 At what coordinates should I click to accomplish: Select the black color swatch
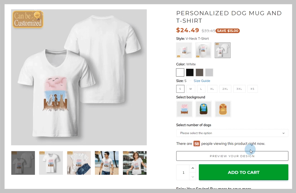pyautogui.click(x=190, y=72)
